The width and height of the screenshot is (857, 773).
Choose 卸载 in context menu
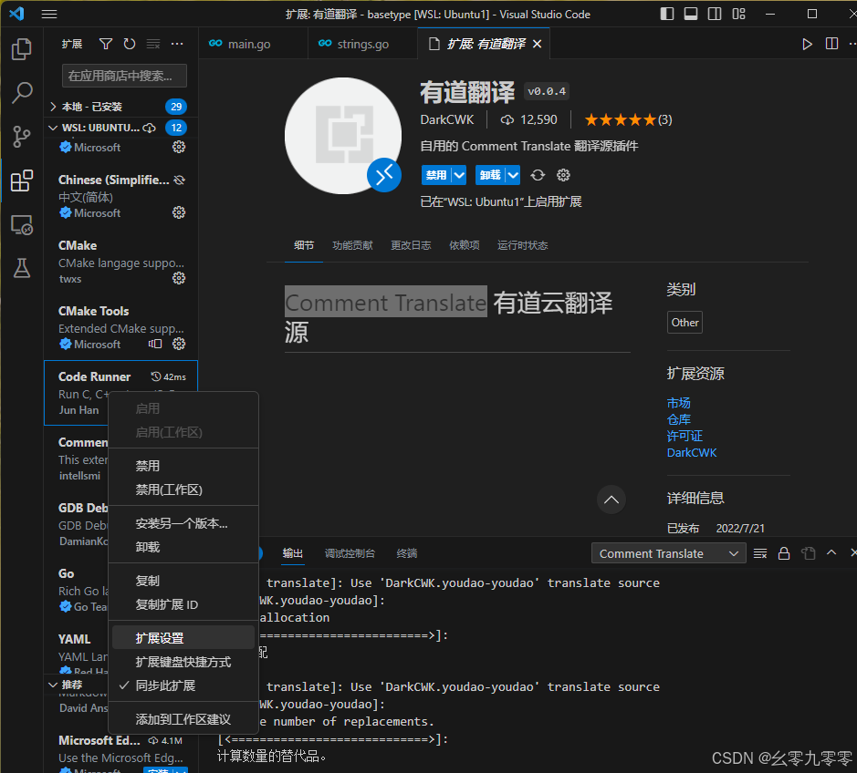tap(183, 547)
